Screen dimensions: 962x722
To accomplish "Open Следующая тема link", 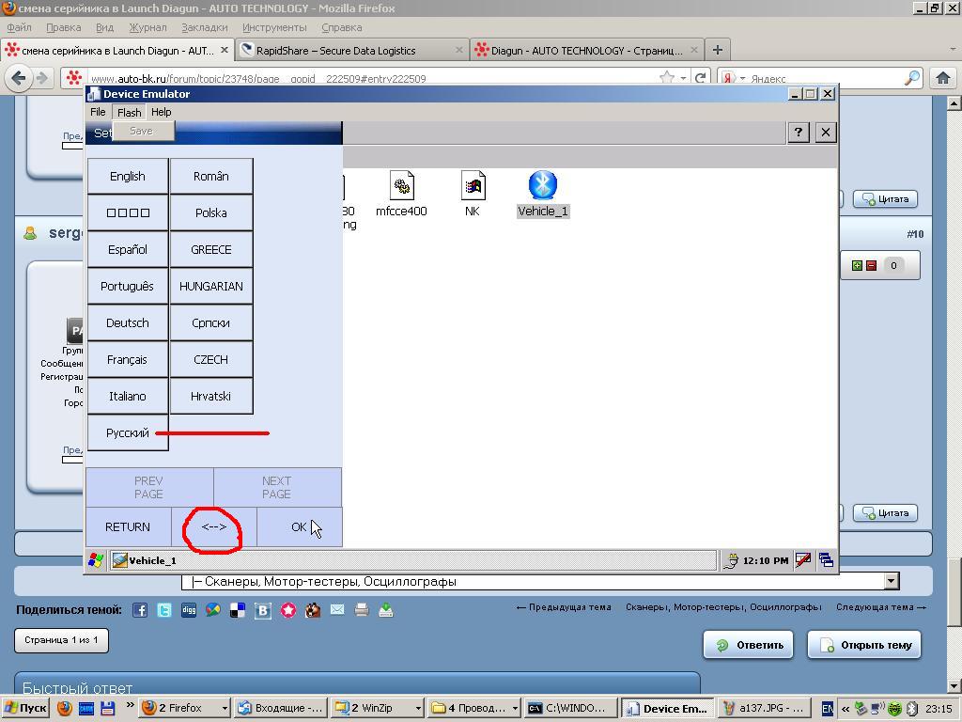I will [x=881, y=607].
